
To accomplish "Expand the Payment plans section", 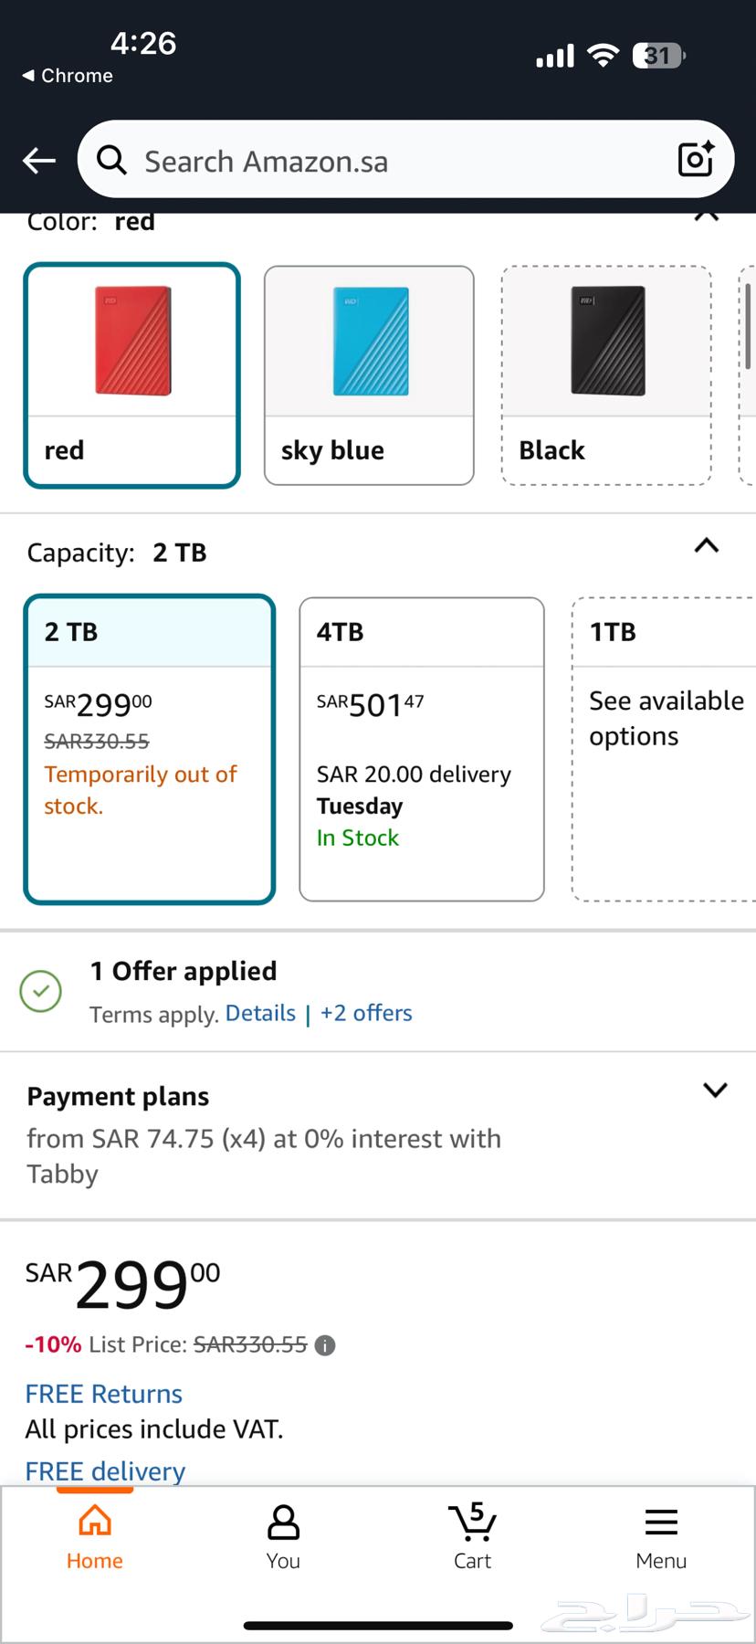I will click(x=715, y=1090).
